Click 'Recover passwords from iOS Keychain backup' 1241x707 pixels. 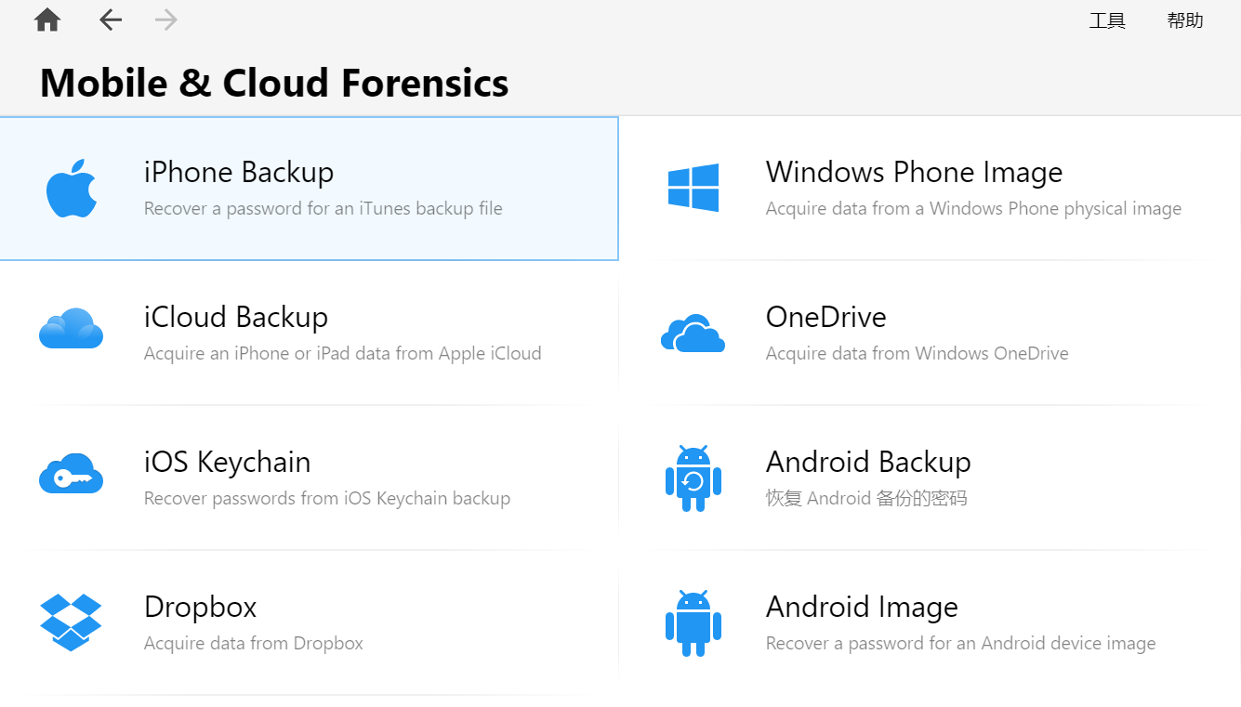[327, 499]
